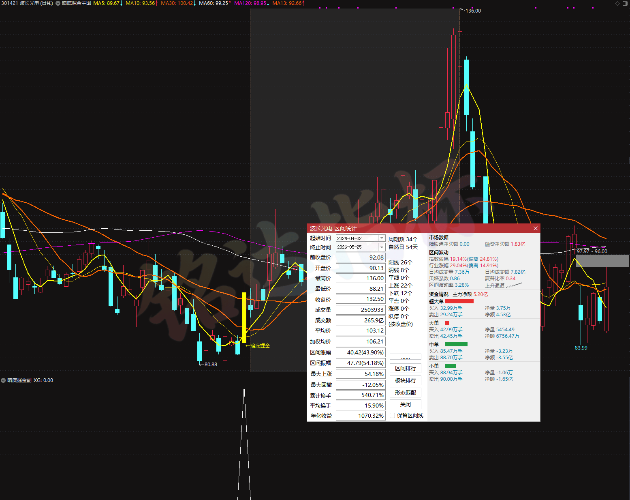Image resolution: width=630 pixels, height=500 pixels.
Task: Click the XG spike in 暗底掘金副 panel
Action: coord(244,443)
